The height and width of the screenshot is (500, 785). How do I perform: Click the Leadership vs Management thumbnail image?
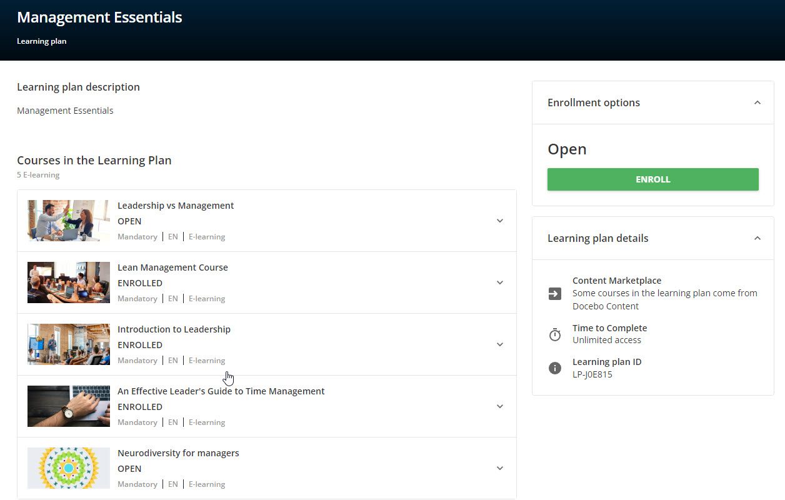click(x=69, y=221)
